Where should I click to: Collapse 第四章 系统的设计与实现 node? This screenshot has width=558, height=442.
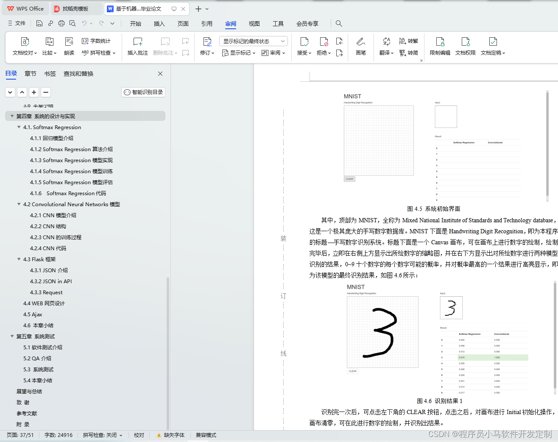pyautogui.click(x=12, y=116)
